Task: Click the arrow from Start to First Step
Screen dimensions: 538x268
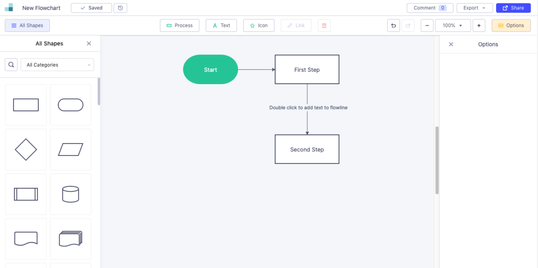Action: 257,70
